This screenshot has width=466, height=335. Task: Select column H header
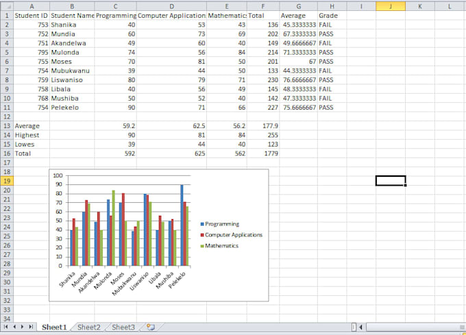(332, 6)
